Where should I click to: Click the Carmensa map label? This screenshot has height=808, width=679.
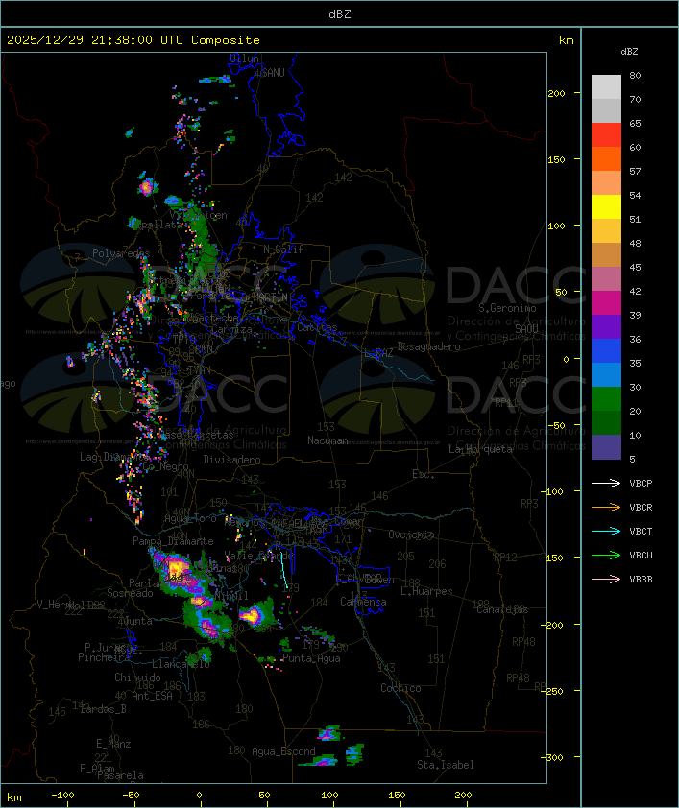pos(363,602)
